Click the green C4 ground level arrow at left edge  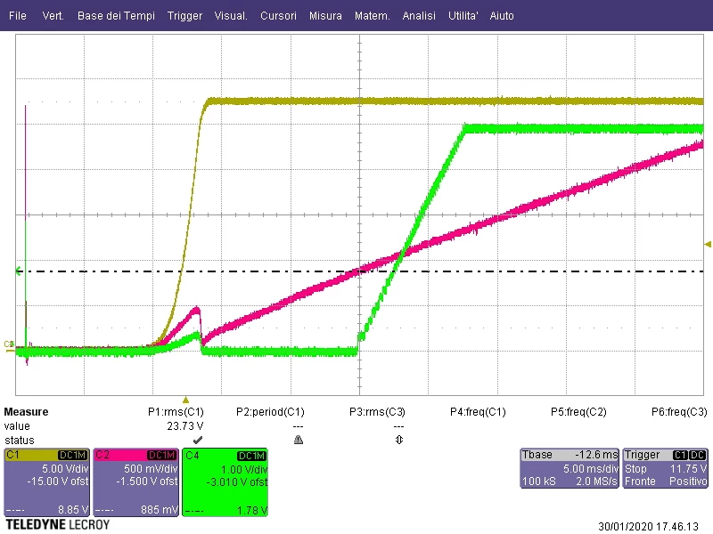[x=18, y=271]
